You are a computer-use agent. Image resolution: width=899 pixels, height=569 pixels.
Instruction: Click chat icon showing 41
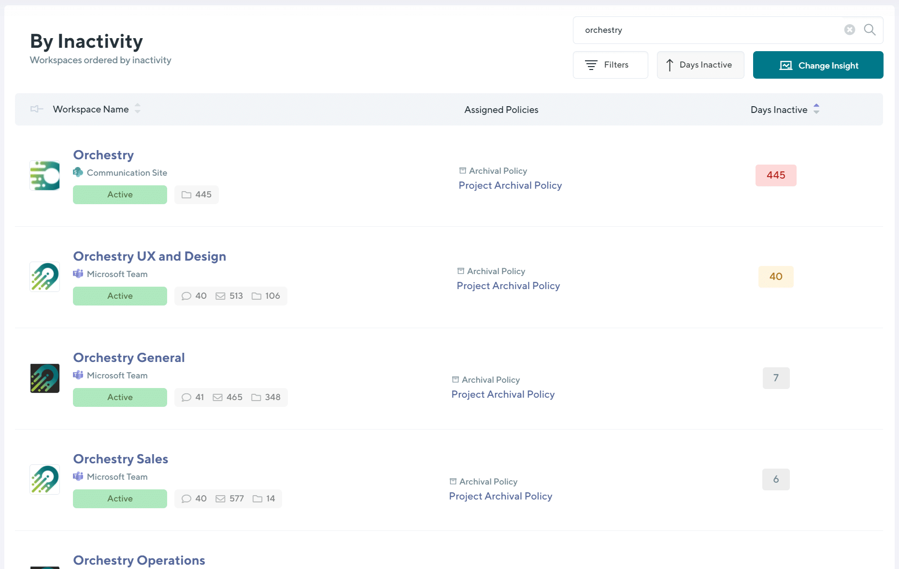[186, 397]
